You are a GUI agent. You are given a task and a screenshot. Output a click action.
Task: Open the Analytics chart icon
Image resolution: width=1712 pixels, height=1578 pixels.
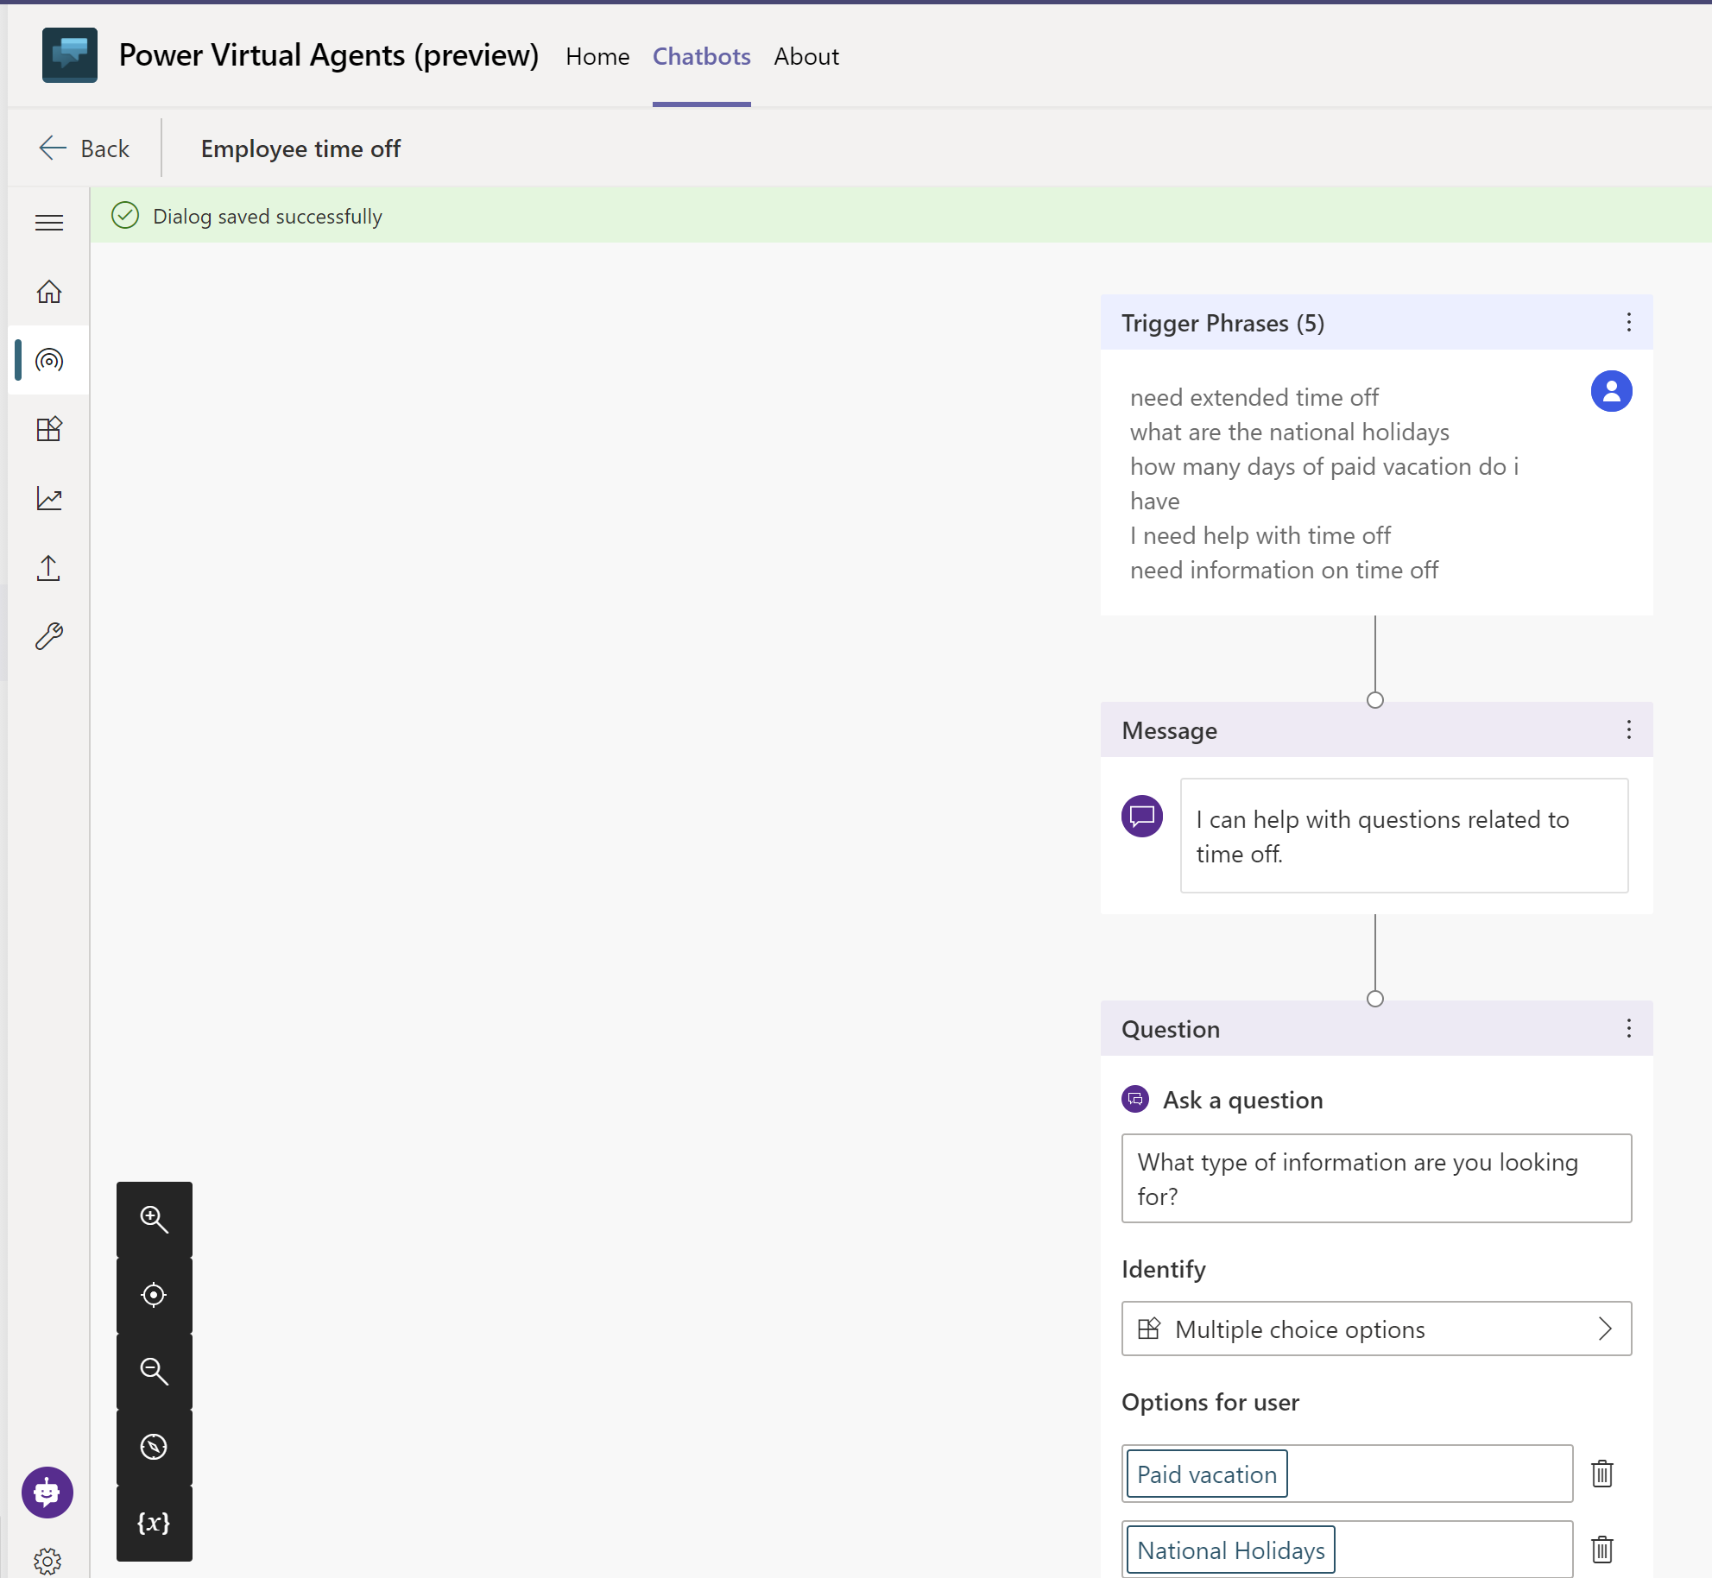49,498
